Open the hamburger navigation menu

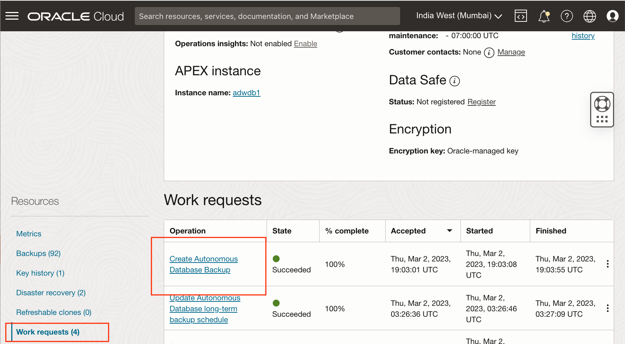point(12,16)
